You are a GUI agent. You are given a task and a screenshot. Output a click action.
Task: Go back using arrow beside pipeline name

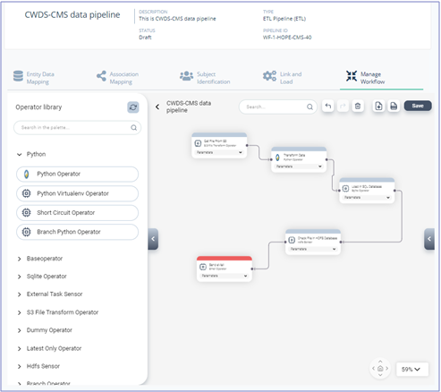click(x=157, y=107)
